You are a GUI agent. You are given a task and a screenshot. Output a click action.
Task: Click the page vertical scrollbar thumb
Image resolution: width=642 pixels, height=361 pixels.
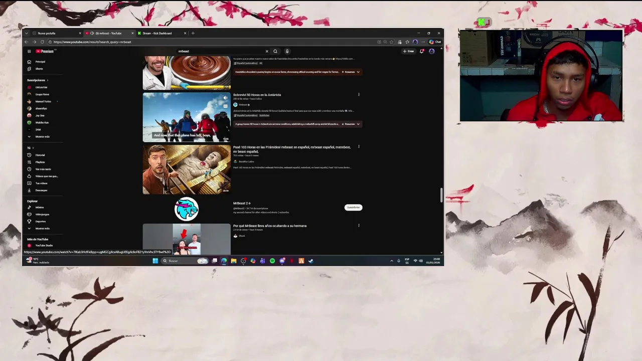coord(441,195)
